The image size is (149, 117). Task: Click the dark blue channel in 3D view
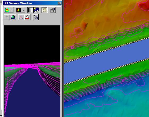32,93
